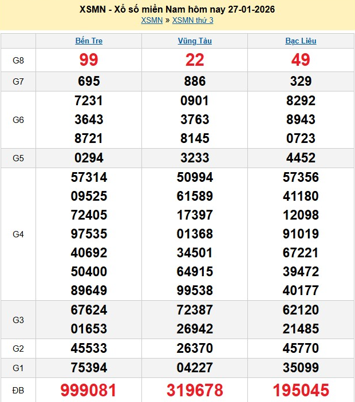Select Bạc Liêu special prize number 195045

pos(301,390)
